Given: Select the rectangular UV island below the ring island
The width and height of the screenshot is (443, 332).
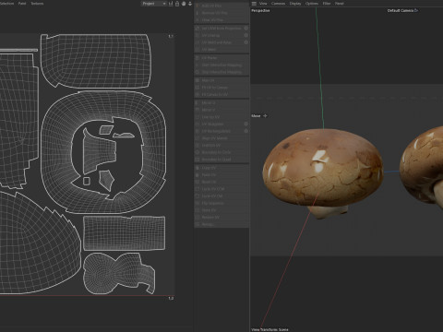Looking at the screenshot, I should point(125,233).
